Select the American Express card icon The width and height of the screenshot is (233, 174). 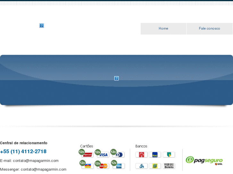[119, 166]
